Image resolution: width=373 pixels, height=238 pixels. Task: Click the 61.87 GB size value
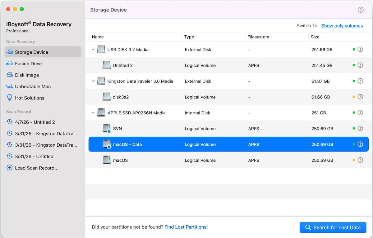pyautogui.click(x=321, y=81)
